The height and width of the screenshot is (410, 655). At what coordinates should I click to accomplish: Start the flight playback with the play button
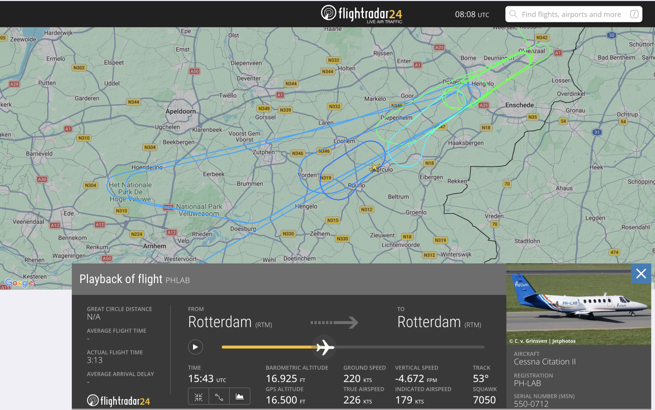(x=195, y=347)
